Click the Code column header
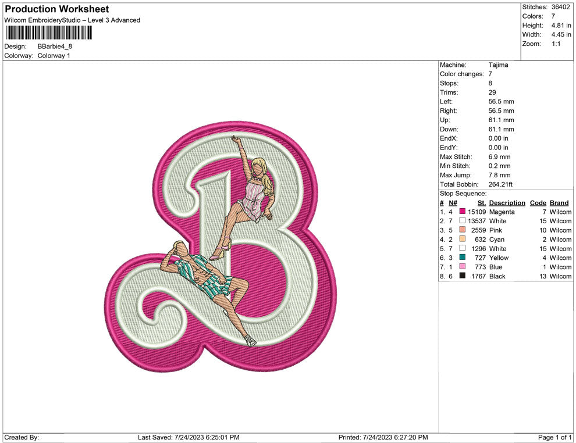The height and width of the screenshot is (443, 576). point(538,203)
